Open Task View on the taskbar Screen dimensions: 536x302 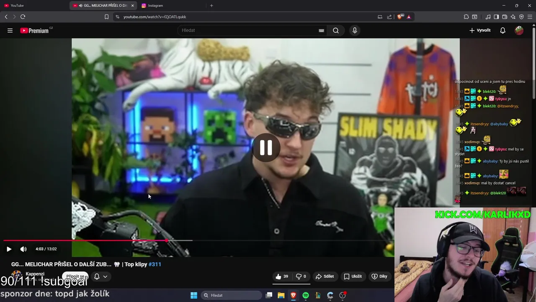[x=269, y=295]
